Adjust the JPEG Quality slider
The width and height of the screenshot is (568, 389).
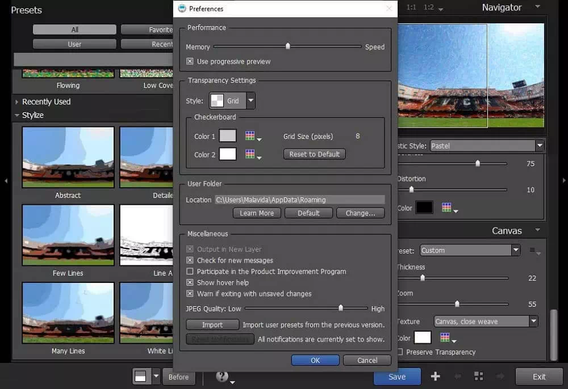[306, 308]
